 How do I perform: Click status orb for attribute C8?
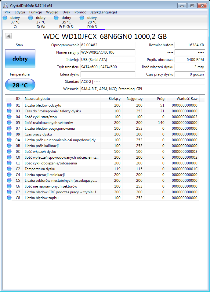tap(9, 197)
